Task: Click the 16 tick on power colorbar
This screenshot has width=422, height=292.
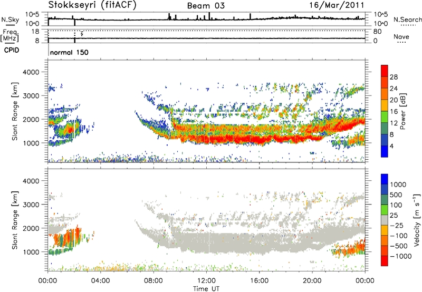Action: 394,112
